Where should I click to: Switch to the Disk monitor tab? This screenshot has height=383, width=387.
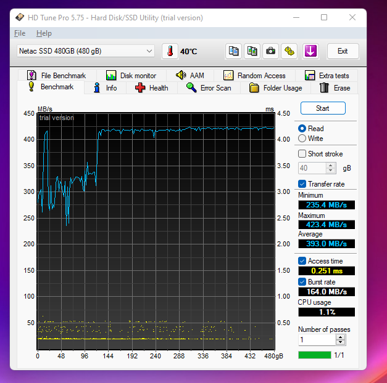(131, 75)
